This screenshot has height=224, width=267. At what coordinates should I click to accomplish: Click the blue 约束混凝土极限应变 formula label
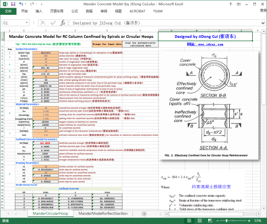(211, 187)
